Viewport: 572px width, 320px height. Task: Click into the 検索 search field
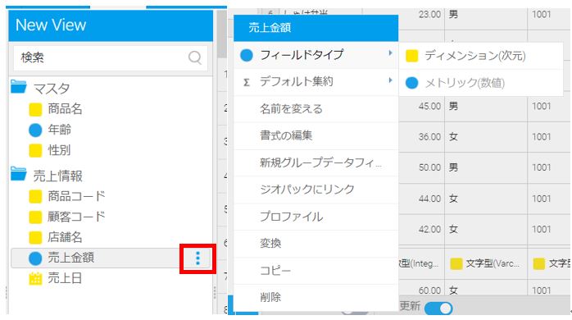tap(111, 57)
